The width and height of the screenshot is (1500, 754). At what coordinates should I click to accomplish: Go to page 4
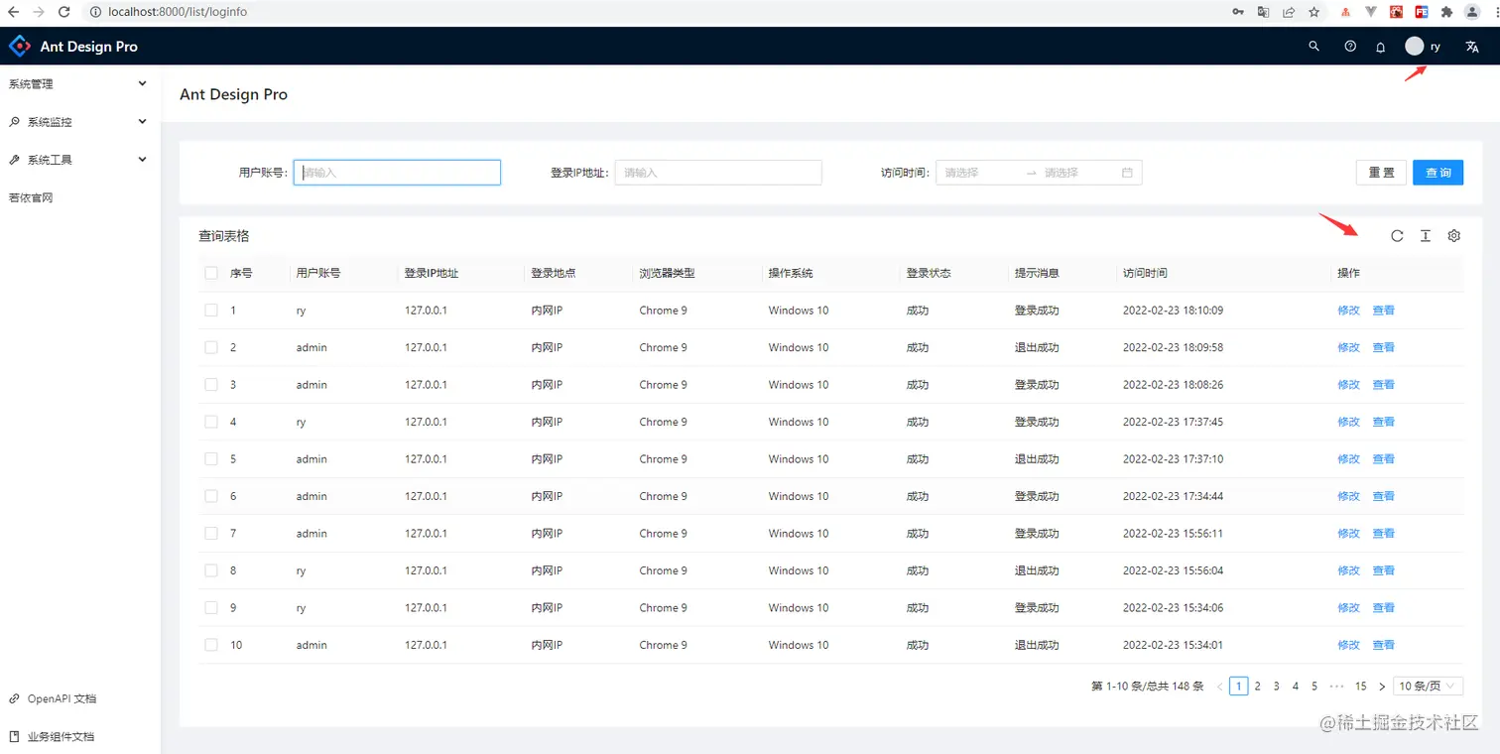pyautogui.click(x=1296, y=687)
